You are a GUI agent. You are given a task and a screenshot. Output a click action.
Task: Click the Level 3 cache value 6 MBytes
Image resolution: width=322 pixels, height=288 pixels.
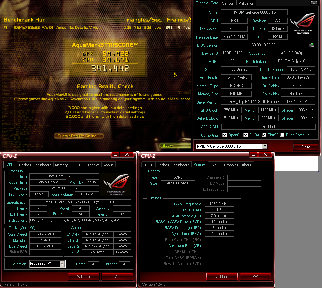[98, 252]
